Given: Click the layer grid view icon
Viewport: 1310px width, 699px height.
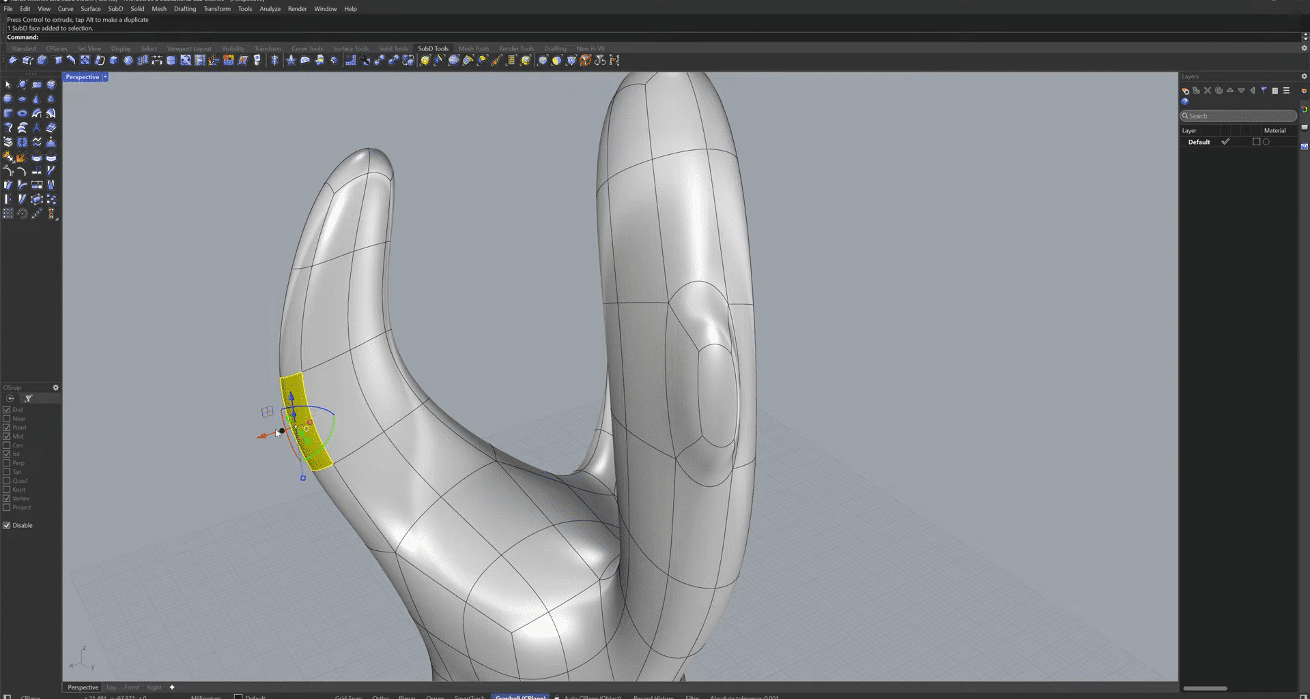Looking at the screenshot, I should click(1275, 91).
